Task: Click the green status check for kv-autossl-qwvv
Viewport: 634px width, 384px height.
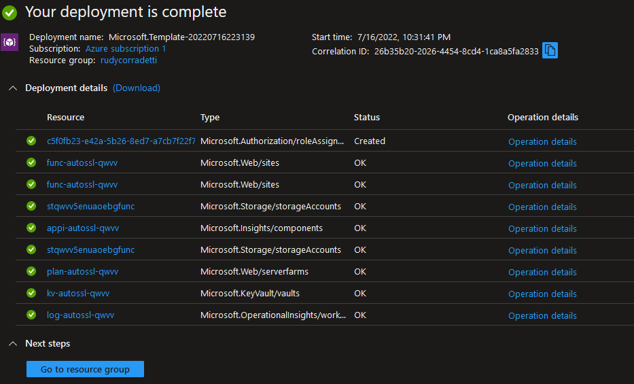Action: [31, 293]
